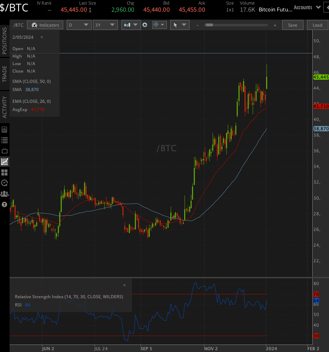Click the help question mark icon

coord(5,204)
